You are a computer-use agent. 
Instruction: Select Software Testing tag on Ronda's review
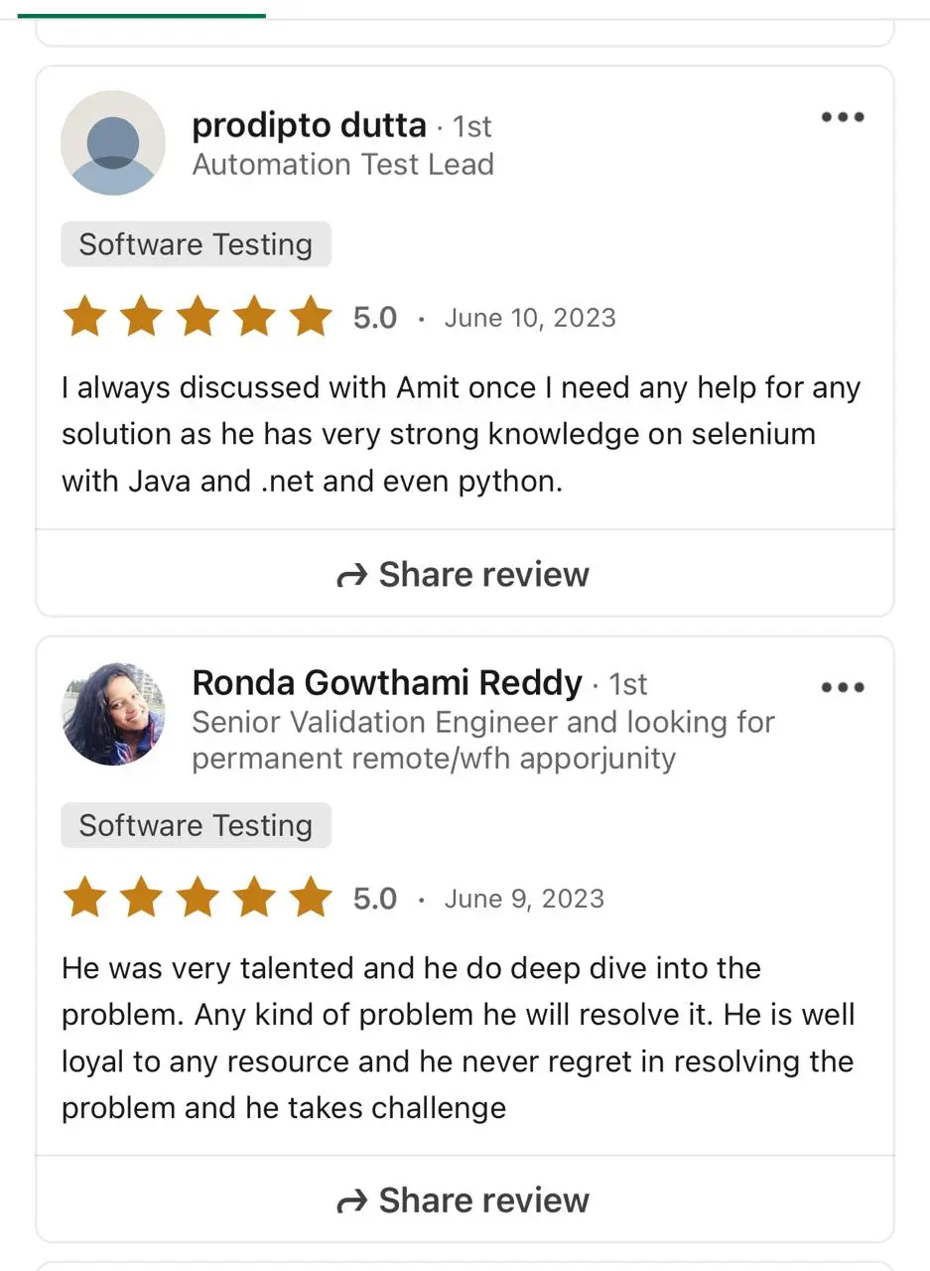[x=196, y=825]
